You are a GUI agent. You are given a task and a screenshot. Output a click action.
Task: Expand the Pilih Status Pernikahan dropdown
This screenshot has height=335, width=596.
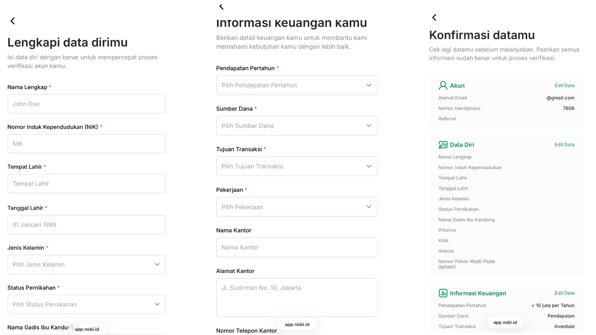click(87, 304)
